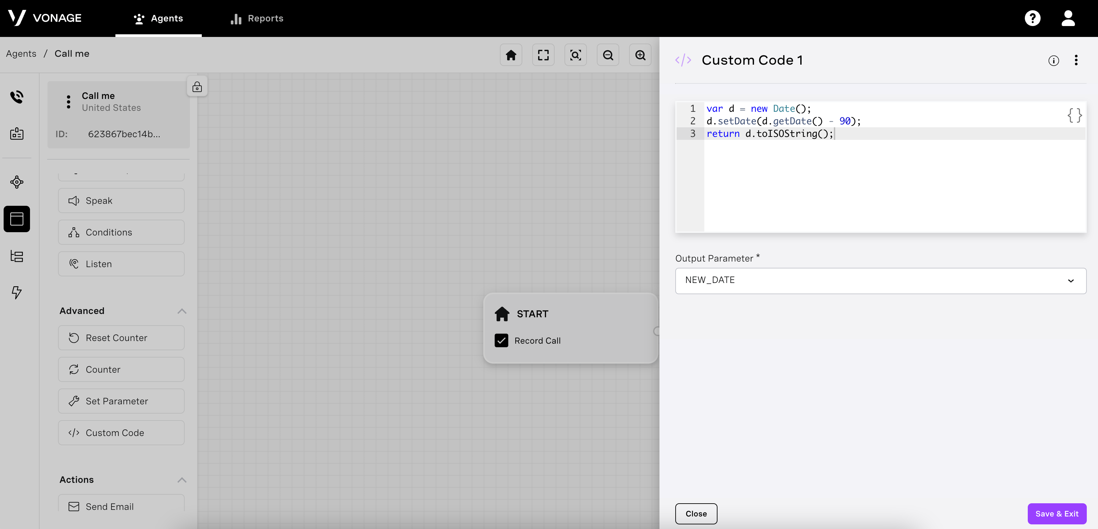The image size is (1098, 529).
Task: Add a Speak node
Action: point(121,201)
